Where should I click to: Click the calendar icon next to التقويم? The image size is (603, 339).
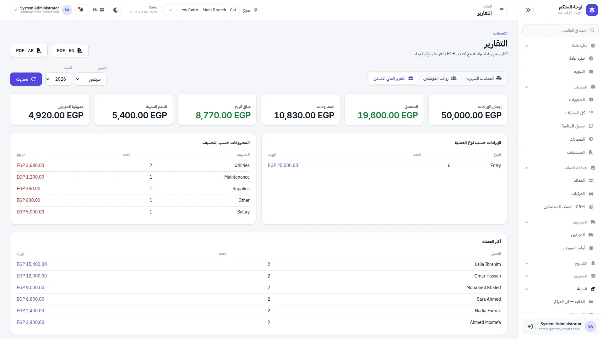click(x=591, y=72)
